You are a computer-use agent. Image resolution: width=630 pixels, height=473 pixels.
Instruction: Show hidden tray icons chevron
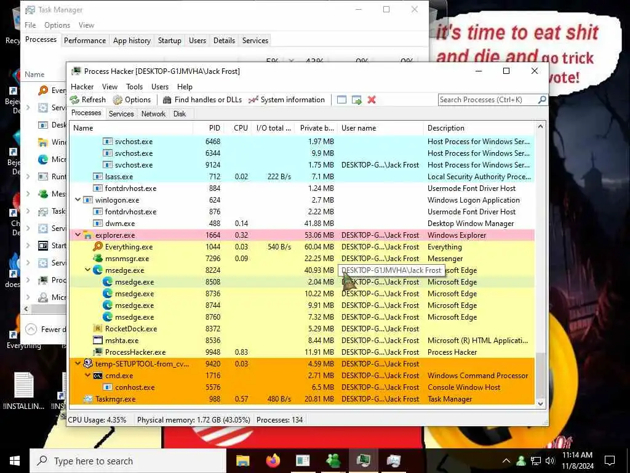(506, 461)
